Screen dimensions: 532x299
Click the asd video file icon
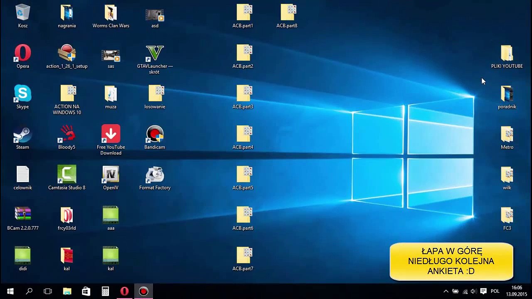pyautogui.click(x=155, y=15)
